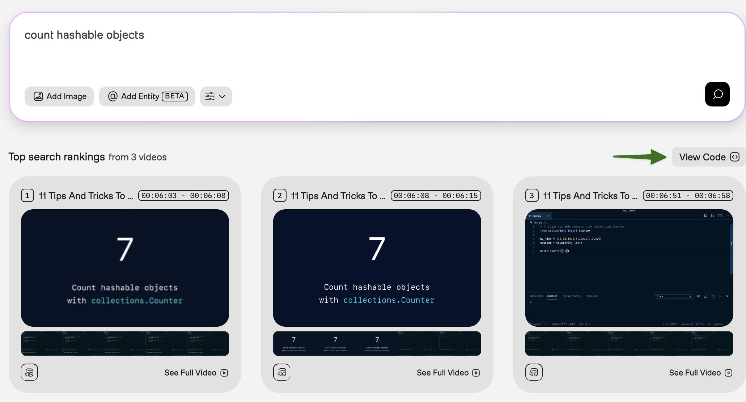
Task: Click the third result code editor thumbnail
Action: coord(629,268)
